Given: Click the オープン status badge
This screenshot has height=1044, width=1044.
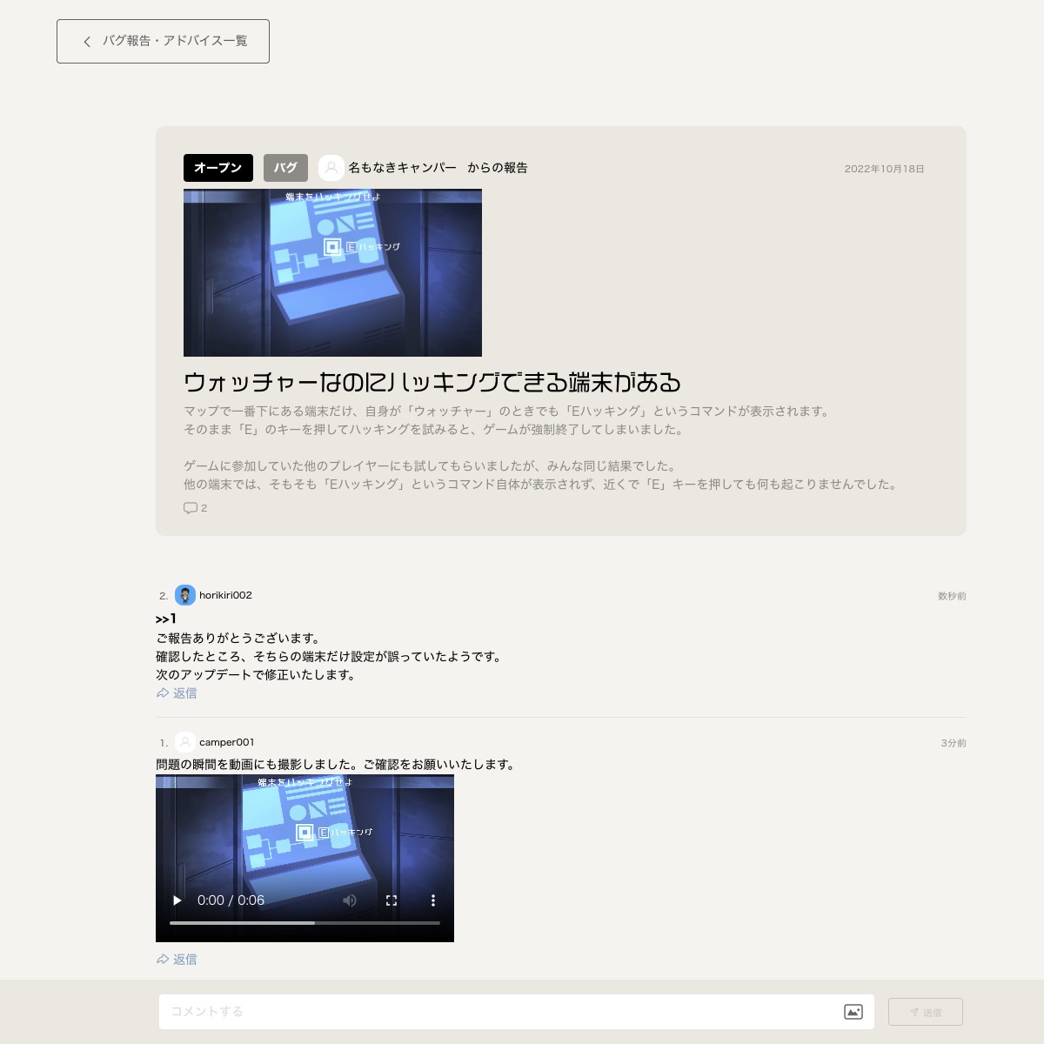Looking at the screenshot, I should [217, 168].
